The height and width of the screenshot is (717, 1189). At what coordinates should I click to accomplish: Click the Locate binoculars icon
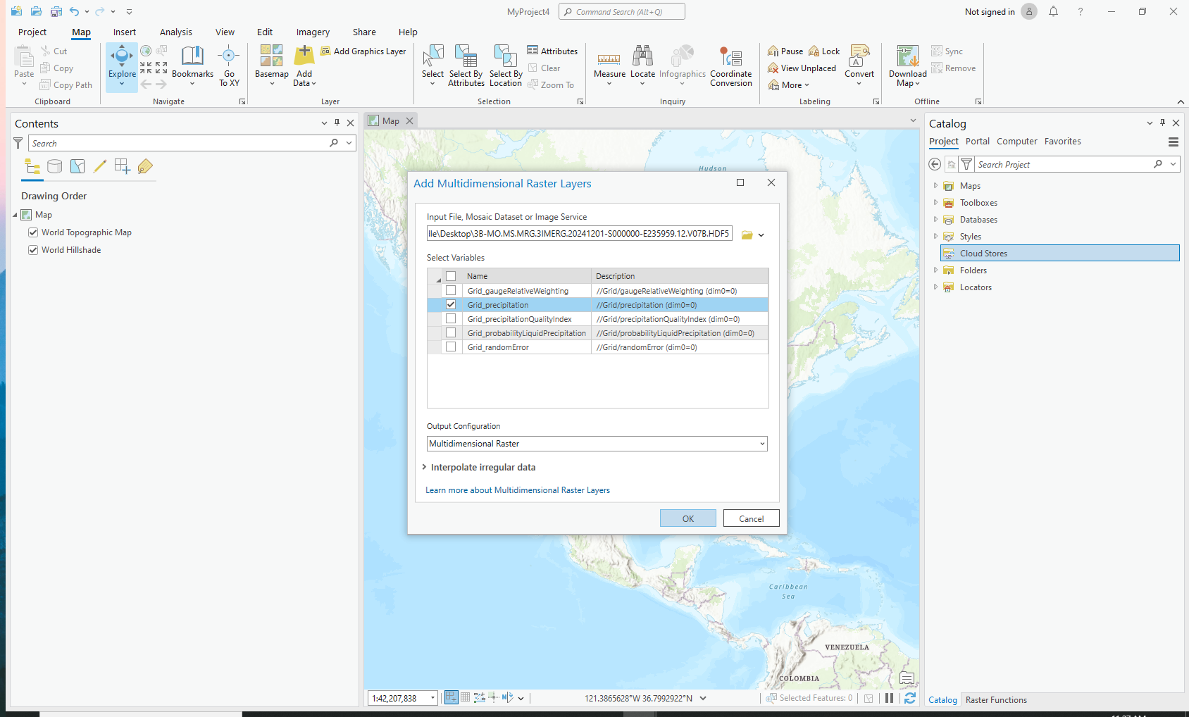point(642,56)
